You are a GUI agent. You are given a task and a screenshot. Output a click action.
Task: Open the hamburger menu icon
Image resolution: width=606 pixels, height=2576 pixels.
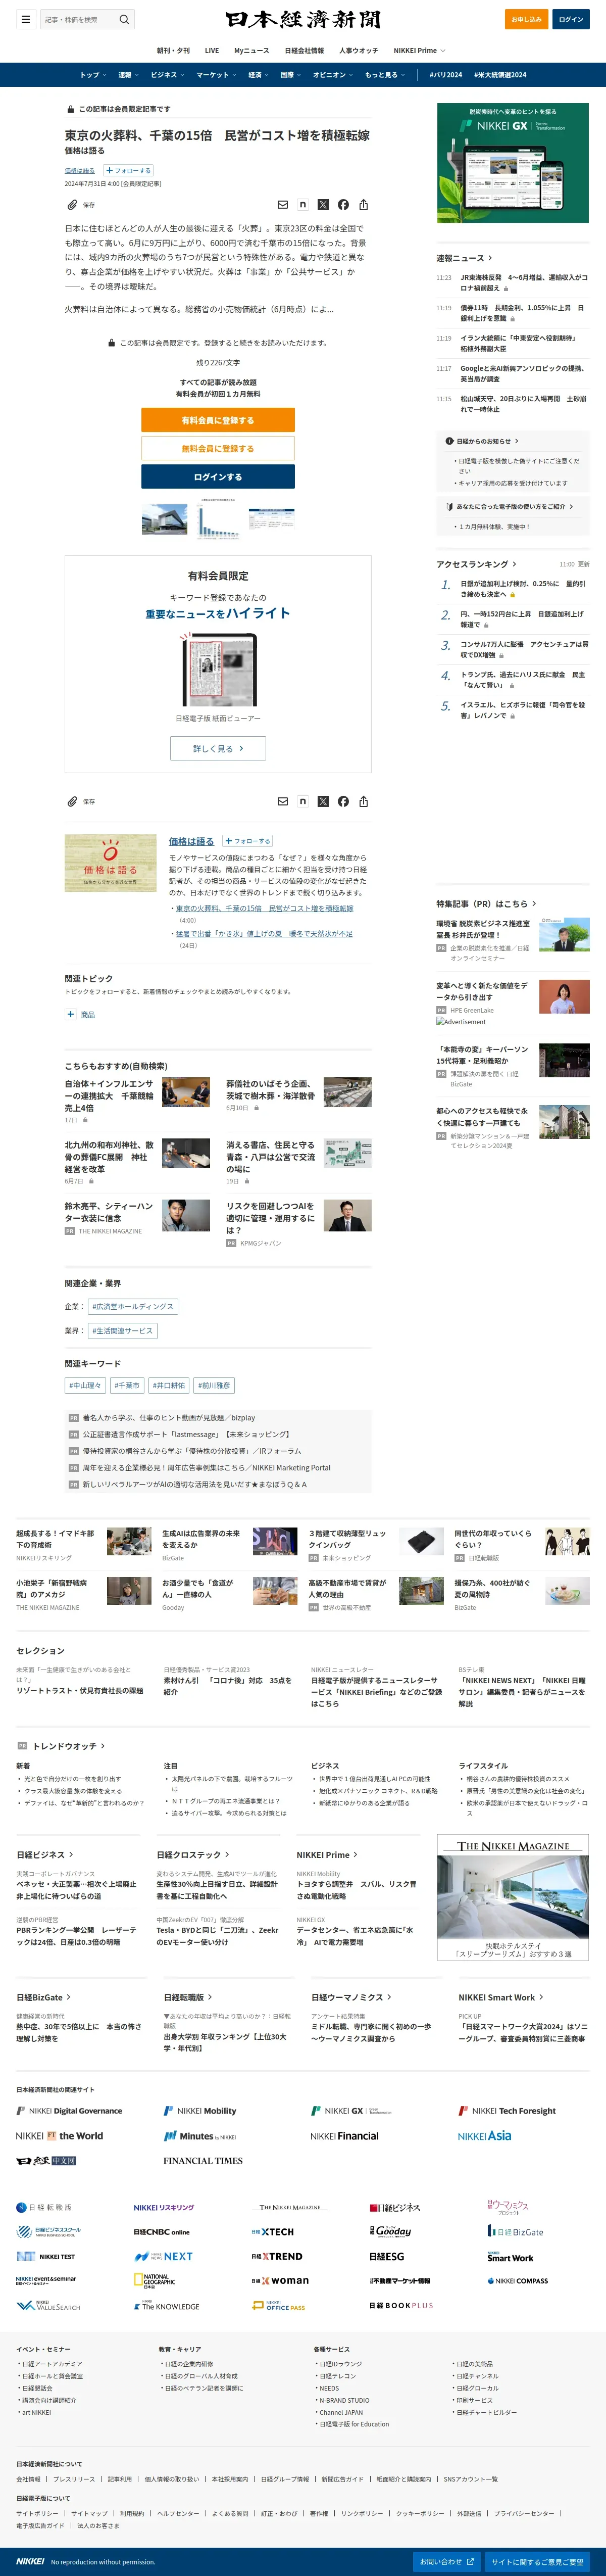click(26, 19)
